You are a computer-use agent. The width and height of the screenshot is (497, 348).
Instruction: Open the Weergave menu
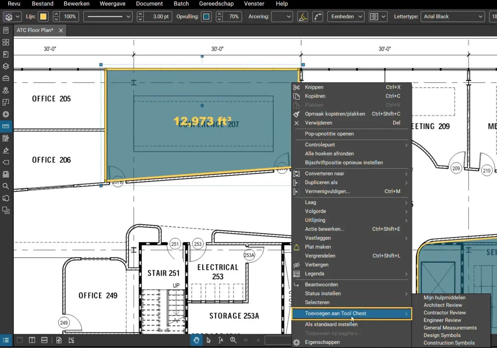(113, 4)
